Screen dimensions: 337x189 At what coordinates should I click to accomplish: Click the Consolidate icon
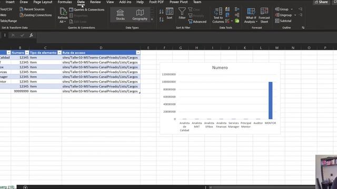(237, 9)
